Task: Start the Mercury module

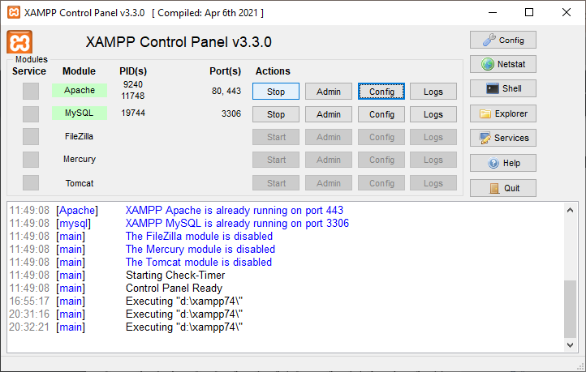Action: 276,160
